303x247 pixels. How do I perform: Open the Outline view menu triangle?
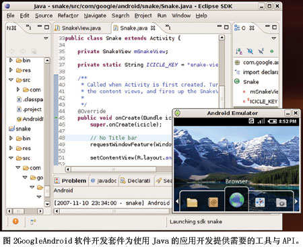[273, 38]
